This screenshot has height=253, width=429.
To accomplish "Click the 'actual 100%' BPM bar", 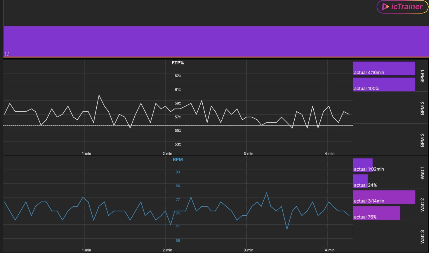I will click(384, 85).
